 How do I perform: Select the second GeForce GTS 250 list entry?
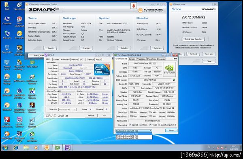point(134,136)
